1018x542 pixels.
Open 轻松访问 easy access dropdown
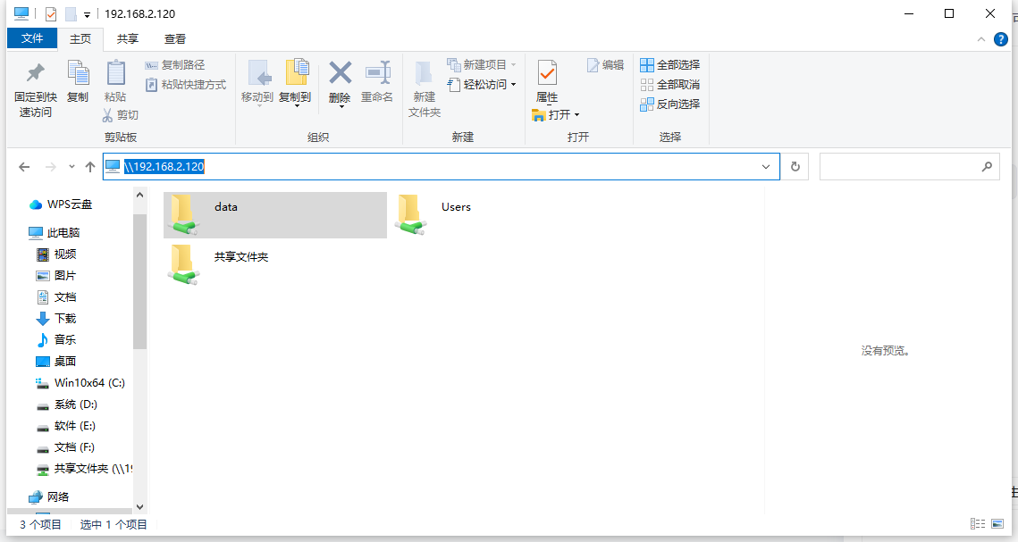click(482, 84)
